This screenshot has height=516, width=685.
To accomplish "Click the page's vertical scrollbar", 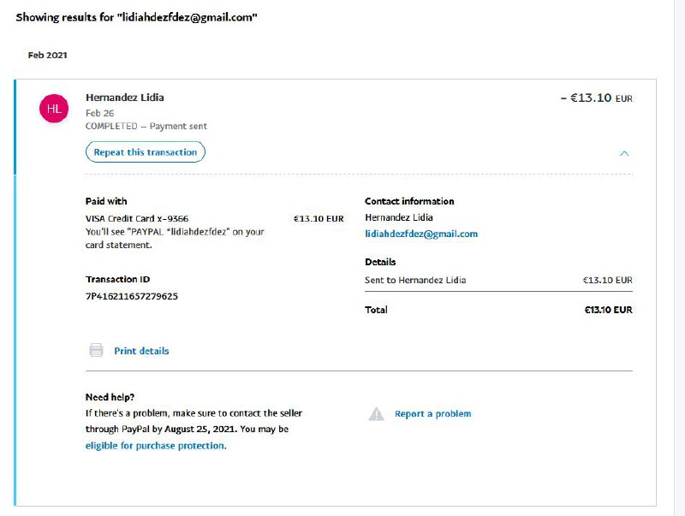I will point(679,257).
